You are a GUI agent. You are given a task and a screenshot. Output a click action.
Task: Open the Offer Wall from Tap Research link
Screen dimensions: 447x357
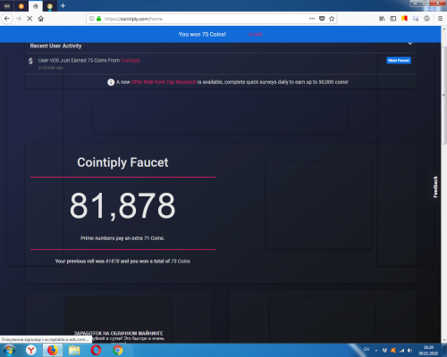164,82
